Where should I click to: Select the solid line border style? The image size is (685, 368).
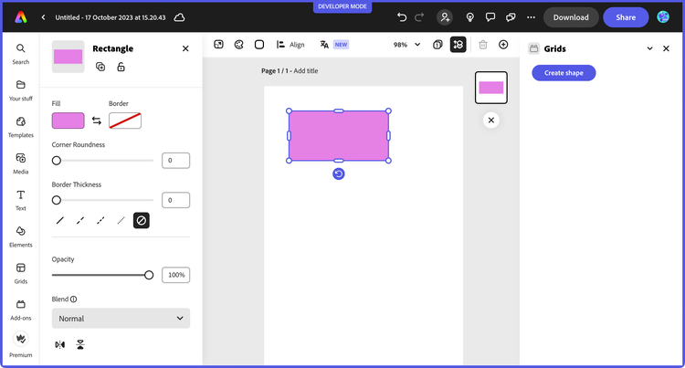click(60, 220)
